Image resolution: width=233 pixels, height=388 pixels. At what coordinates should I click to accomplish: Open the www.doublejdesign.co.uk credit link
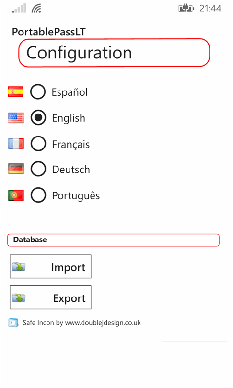coord(103,323)
